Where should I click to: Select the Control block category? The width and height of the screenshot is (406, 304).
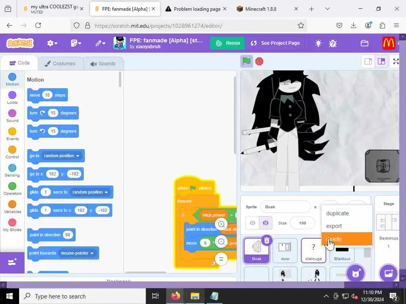pos(12,152)
